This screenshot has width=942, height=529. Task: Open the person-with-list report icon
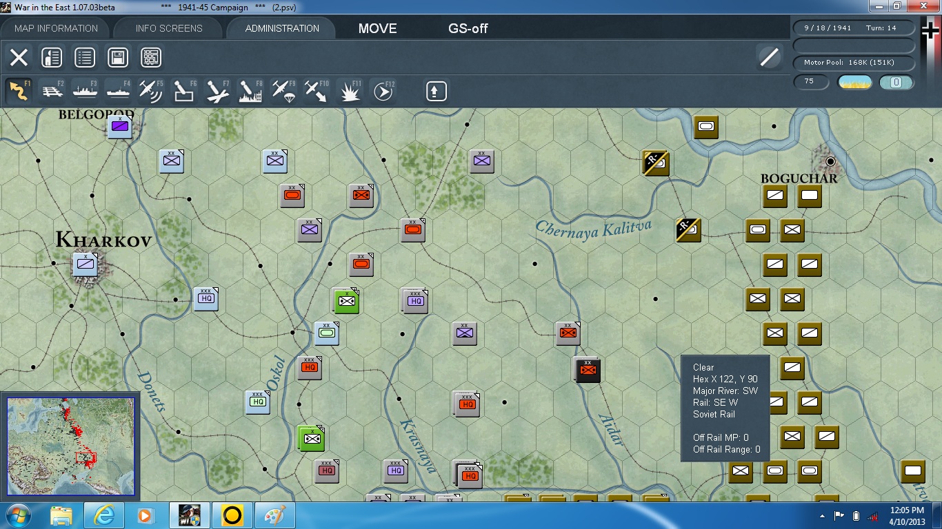(x=52, y=57)
